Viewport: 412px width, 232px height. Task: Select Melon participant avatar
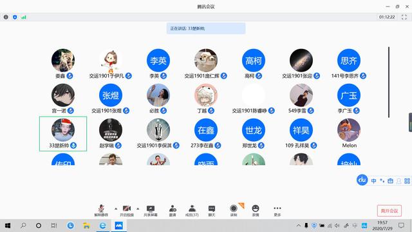click(x=349, y=130)
